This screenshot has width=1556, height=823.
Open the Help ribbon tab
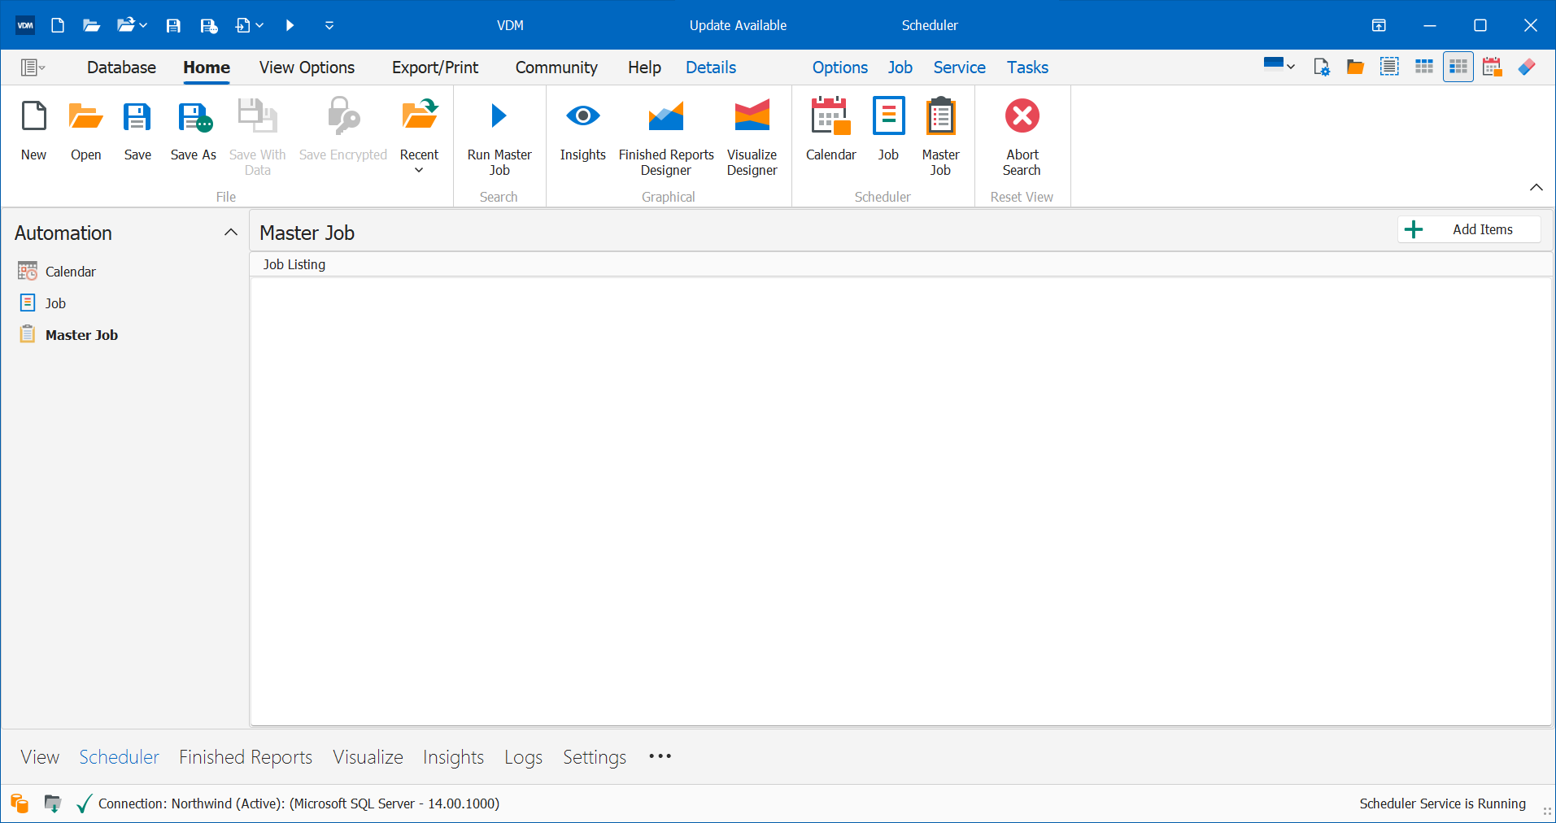coord(644,67)
